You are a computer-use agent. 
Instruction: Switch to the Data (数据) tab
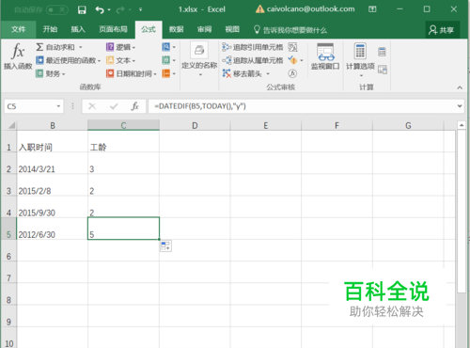point(176,29)
